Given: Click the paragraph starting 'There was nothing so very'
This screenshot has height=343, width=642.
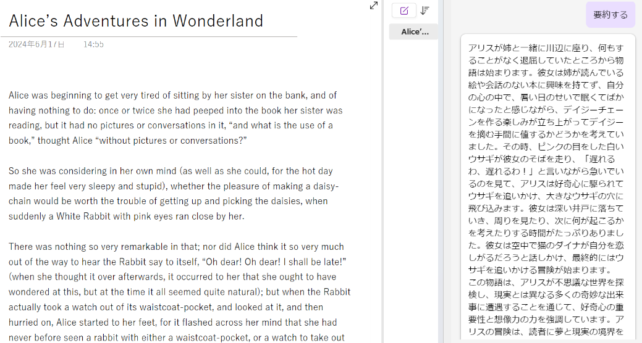Looking at the screenshot, I should pos(180,292).
